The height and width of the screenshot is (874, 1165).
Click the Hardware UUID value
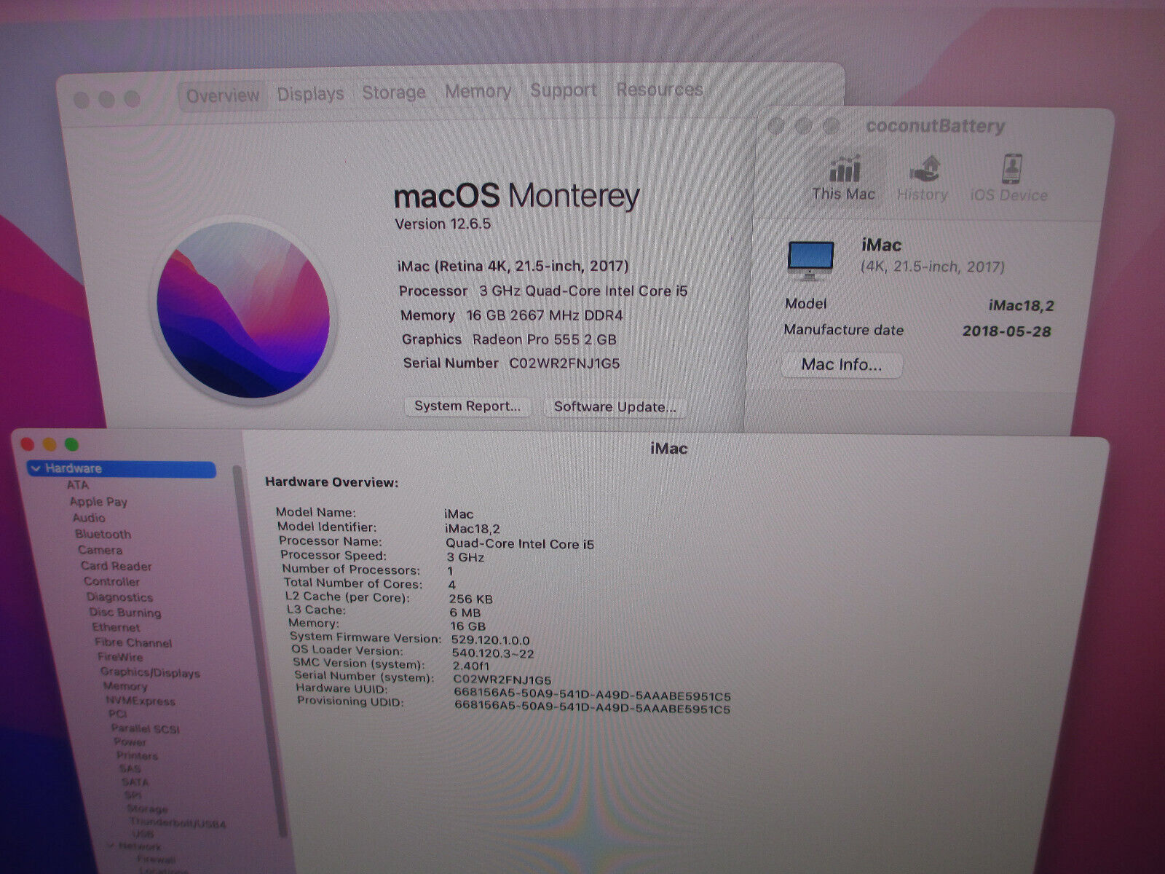click(592, 696)
